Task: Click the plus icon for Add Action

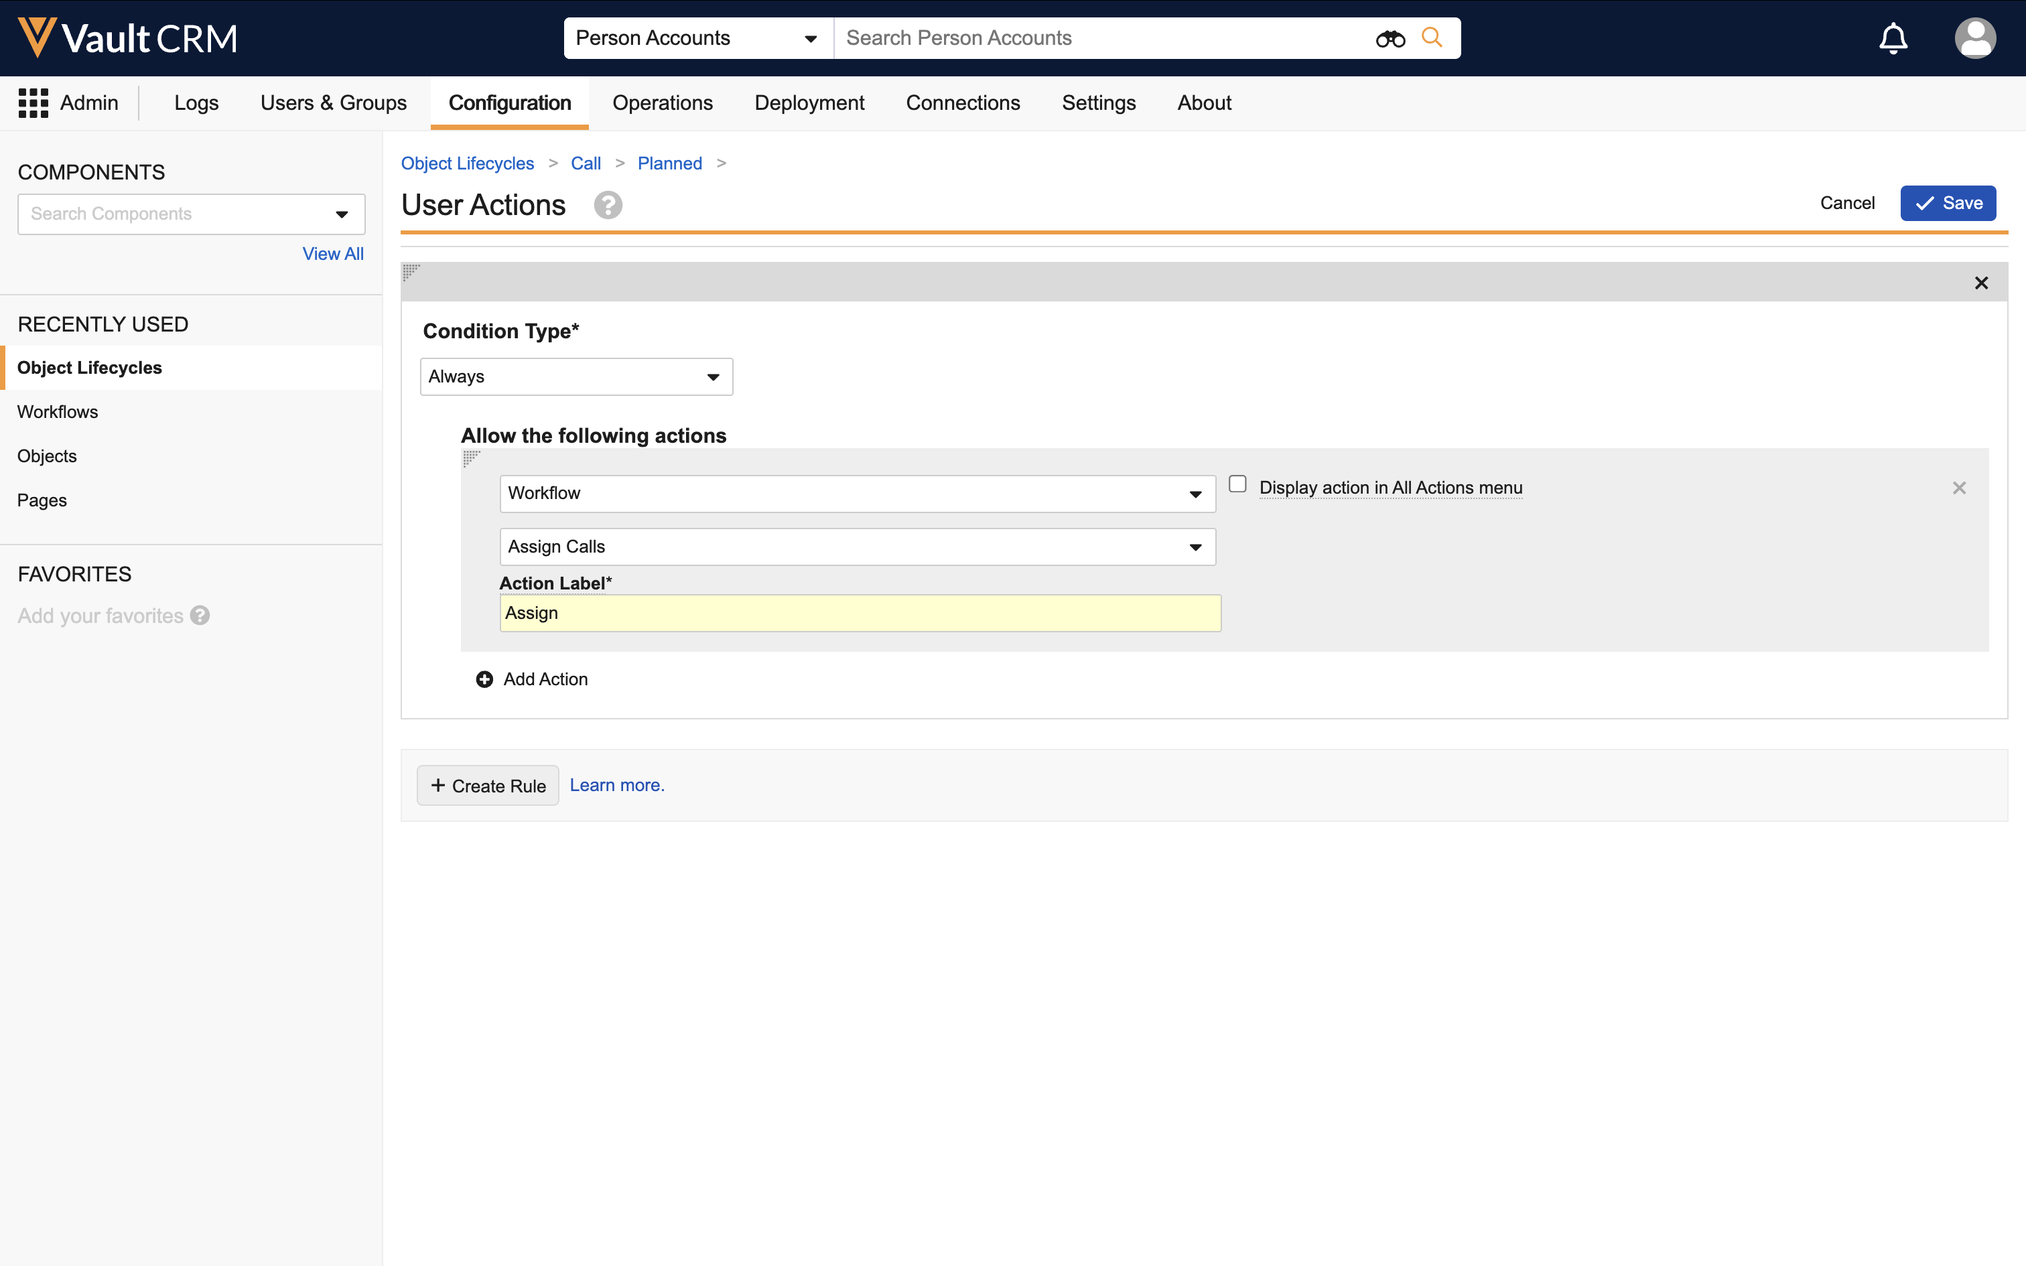Action: click(484, 679)
